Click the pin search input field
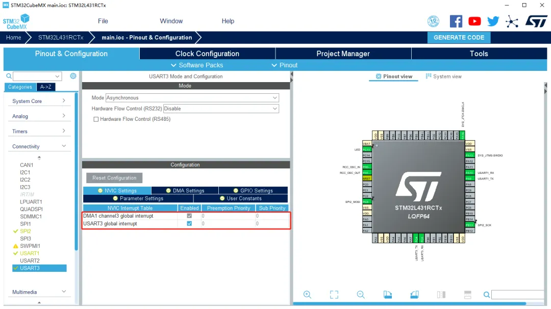Viewport: 551px width, 309px height. click(x=518, y=295)
